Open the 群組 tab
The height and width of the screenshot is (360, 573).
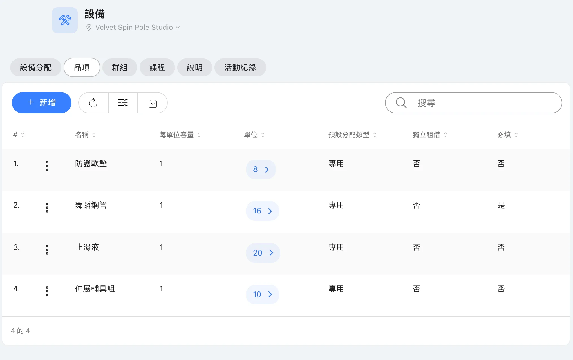click(120, 67)
